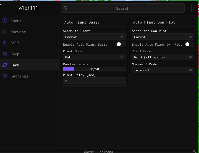The width and height of the screenshot is (199, 153).
Task: Click chevron of Teleport dropdown
Action: click(x=190, y=70)
